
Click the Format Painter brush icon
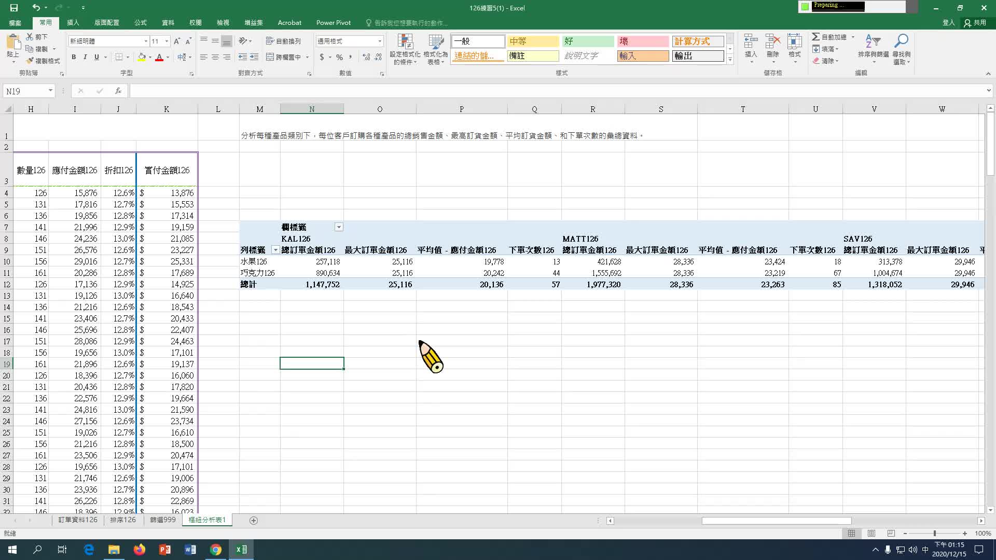click(30, 61)
